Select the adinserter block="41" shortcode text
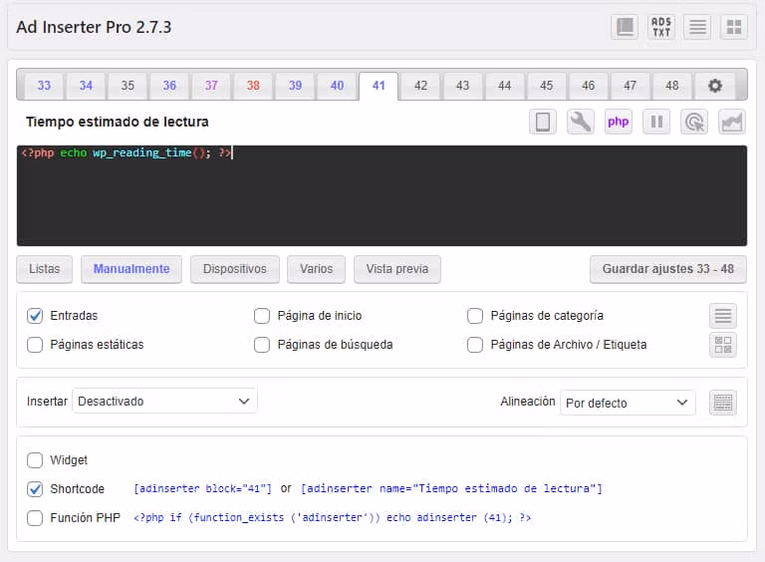The width and height of the screenshot is (765, 562). [x=202, y=489]
